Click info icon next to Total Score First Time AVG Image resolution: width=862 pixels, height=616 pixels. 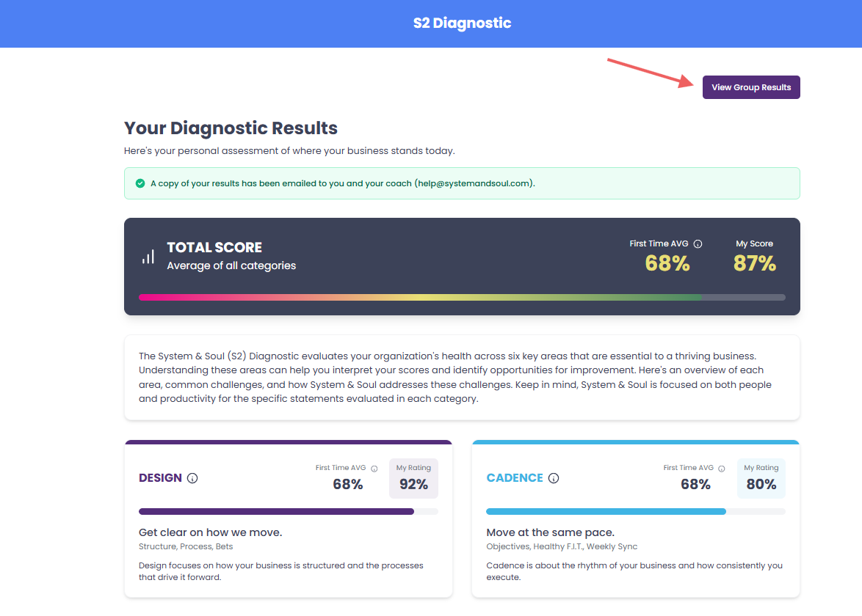pos(698,244)
